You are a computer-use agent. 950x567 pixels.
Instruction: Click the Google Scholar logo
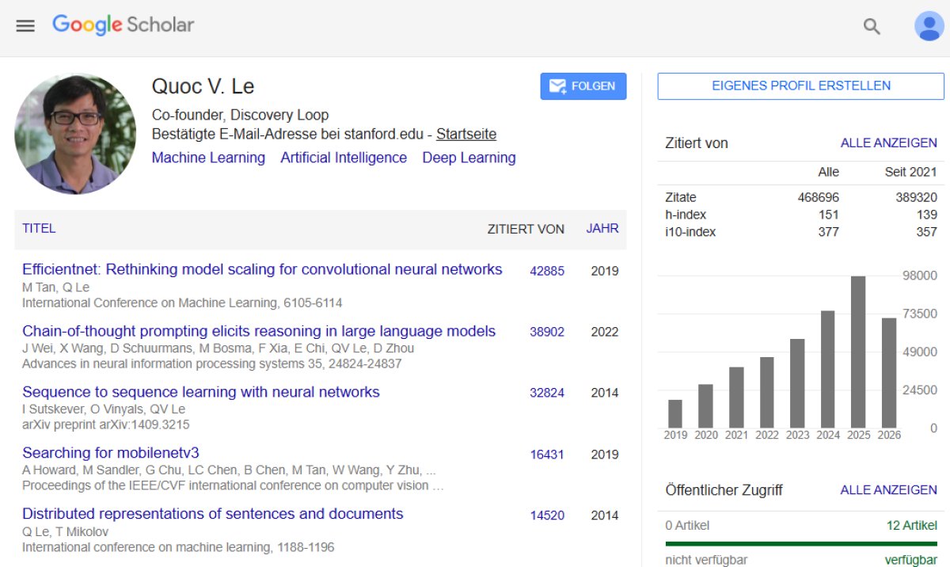click(x=123, y=25)
